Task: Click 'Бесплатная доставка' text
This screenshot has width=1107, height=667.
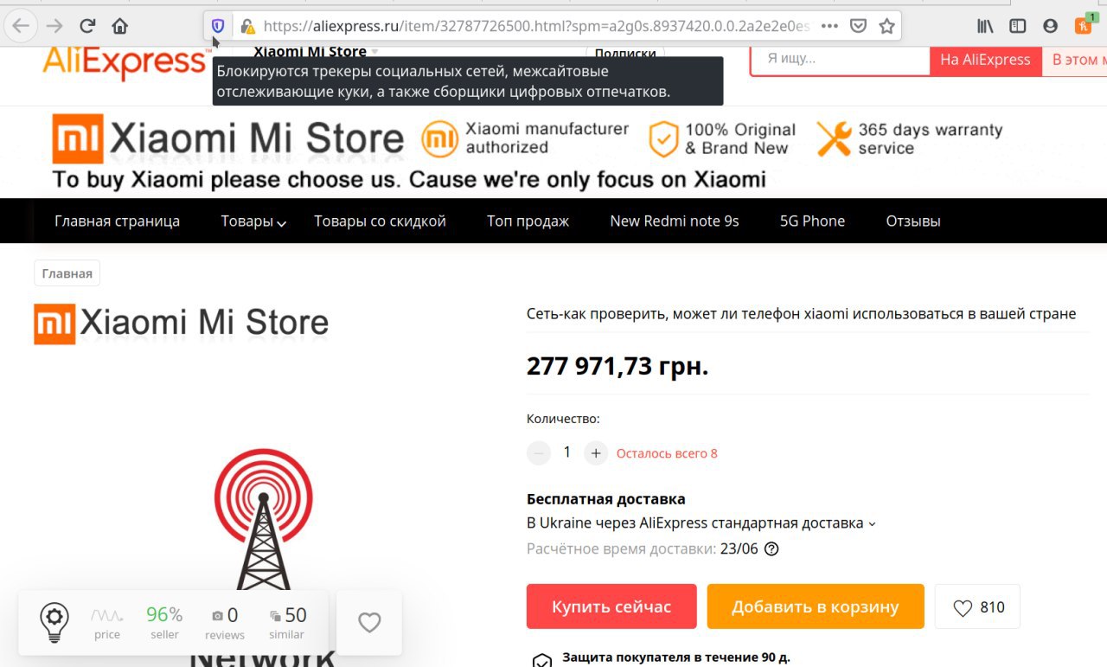Action: [605, 499]
